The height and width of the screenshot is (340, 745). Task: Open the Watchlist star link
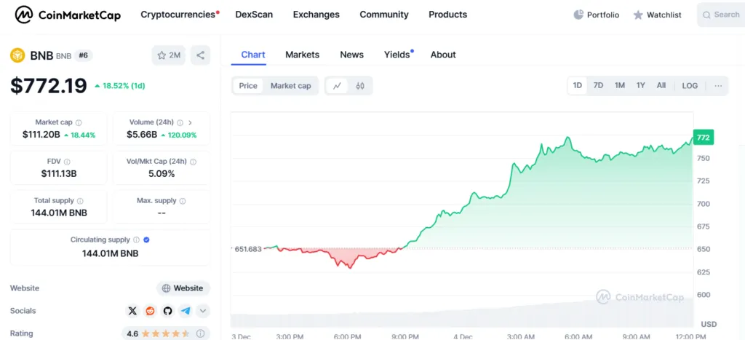click(657, 15)
